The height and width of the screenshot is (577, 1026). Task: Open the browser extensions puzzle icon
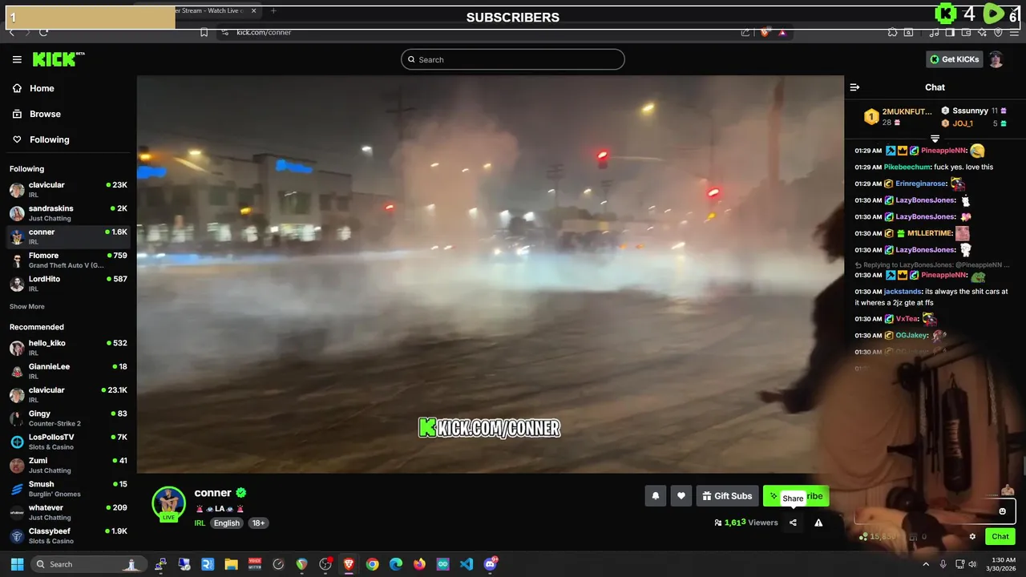[892, 32]
